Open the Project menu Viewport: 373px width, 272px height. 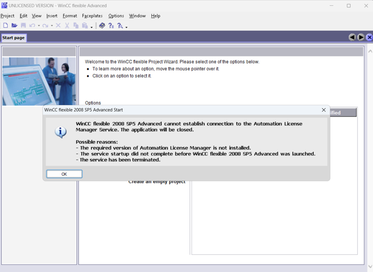[x=8, y=16]
